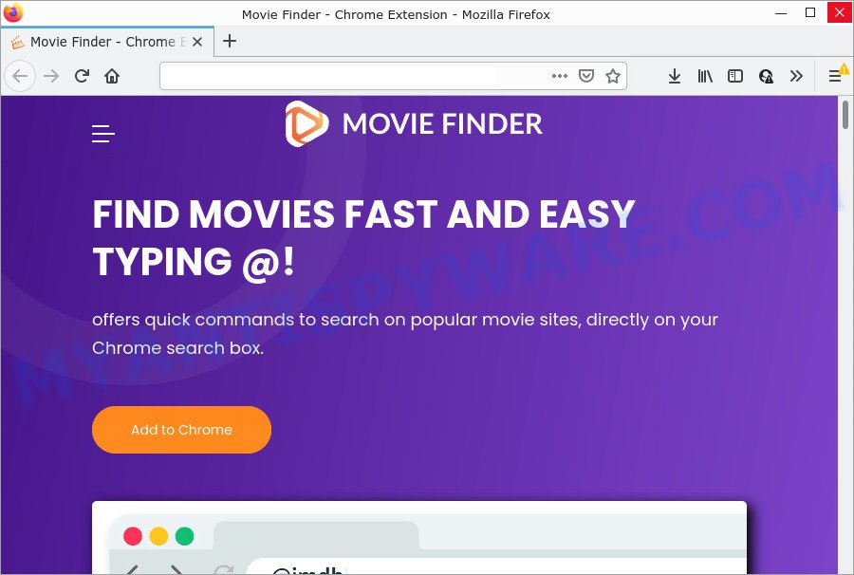
Task: Click the Add to Chrome button
Action: click(181, 430)
